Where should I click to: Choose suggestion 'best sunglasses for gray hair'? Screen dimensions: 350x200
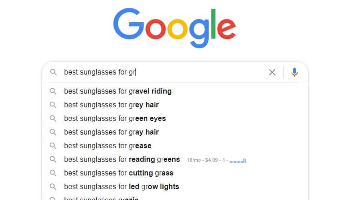(175, 132)
